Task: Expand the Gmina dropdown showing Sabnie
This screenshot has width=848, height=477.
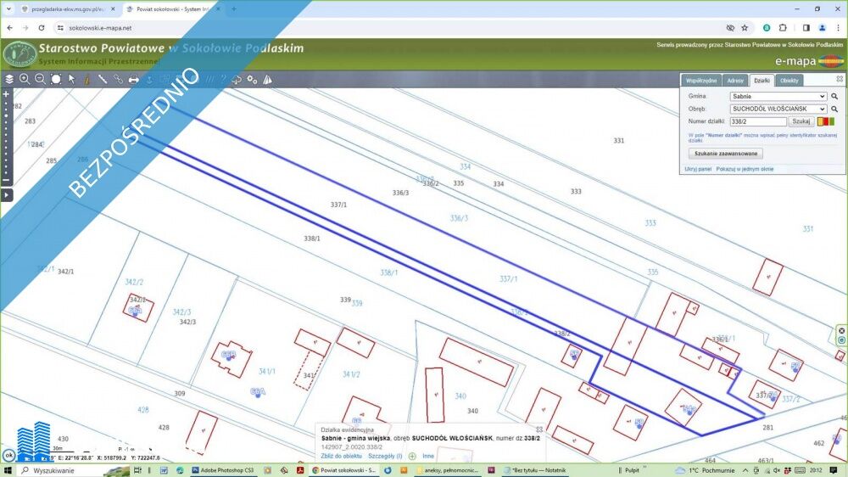Action: (778, 97)
